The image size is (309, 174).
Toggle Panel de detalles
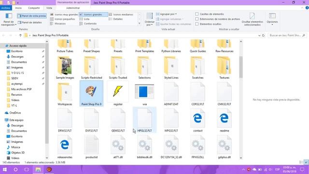[x=30, y=23]
